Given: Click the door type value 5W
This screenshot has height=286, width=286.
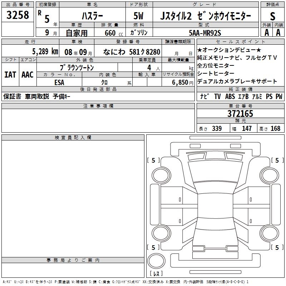Looking at the screenshot, I should click(x=138, y=16).
